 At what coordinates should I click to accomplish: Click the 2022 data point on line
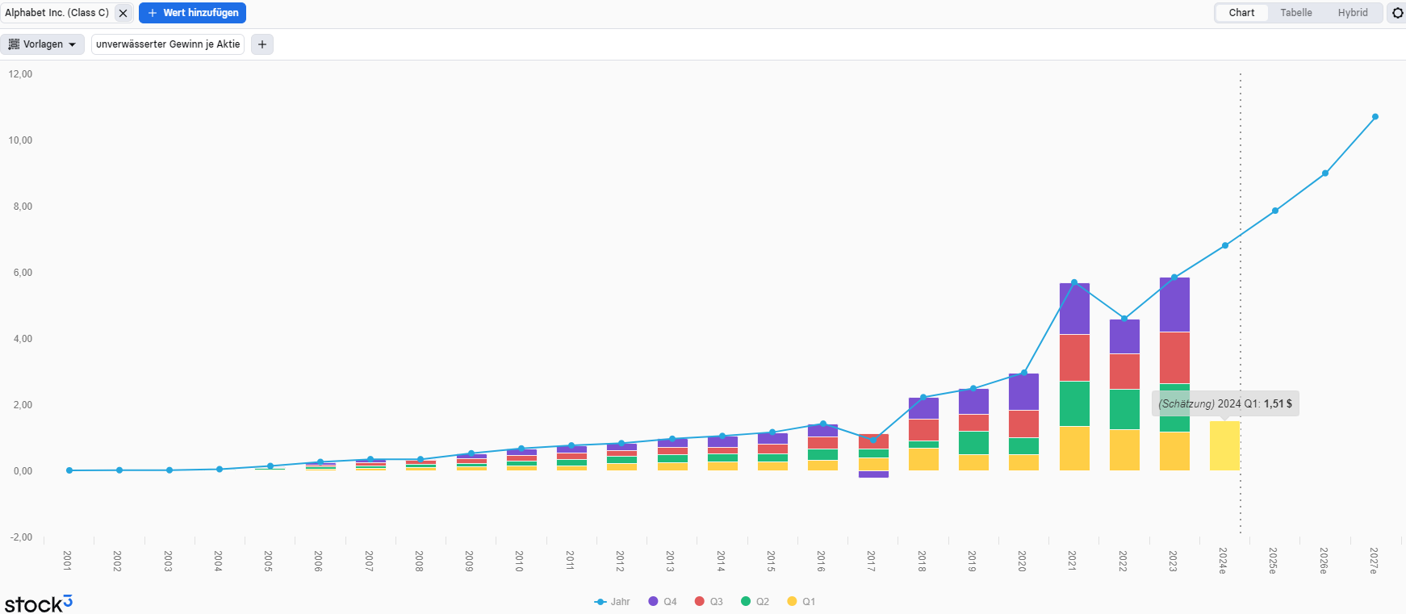pos(1124,319)
